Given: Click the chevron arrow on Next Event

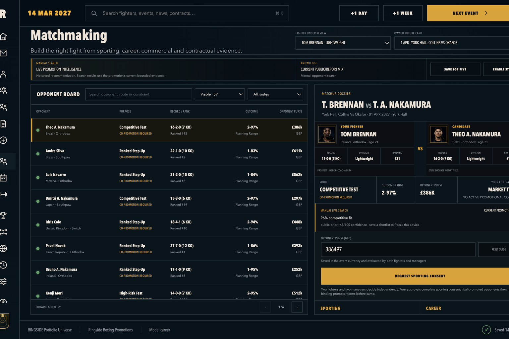Looking at the screenshot, I should (486, 13).
